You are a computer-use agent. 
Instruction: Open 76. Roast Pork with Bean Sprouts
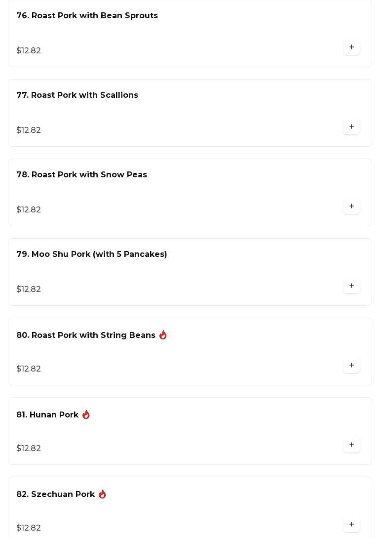(87, 15)
